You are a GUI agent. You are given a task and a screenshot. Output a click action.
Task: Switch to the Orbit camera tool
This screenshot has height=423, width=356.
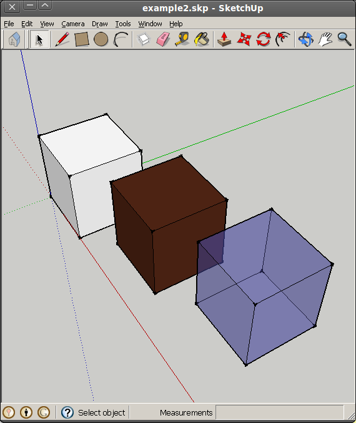point(306,39)
